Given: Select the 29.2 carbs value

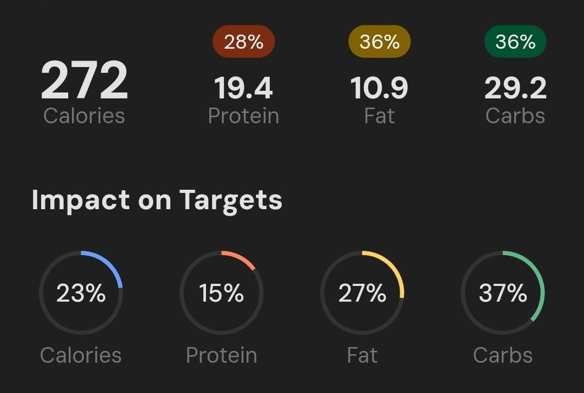Looking at the screenshot, I should [515, 88].
